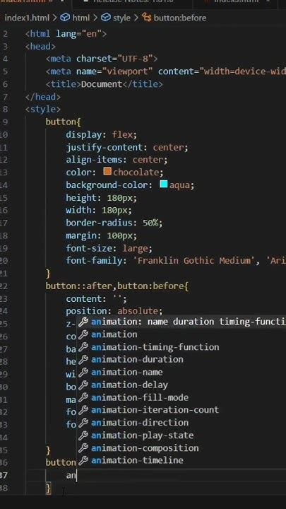Image resolution: width=286 pixels, height=509 pixels.
Task: Click the wrench icon beside animation-direction
Action: click(83, 423)
